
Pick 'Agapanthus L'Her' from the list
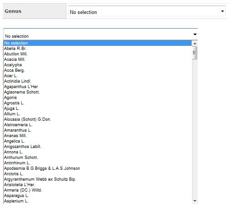98,87
